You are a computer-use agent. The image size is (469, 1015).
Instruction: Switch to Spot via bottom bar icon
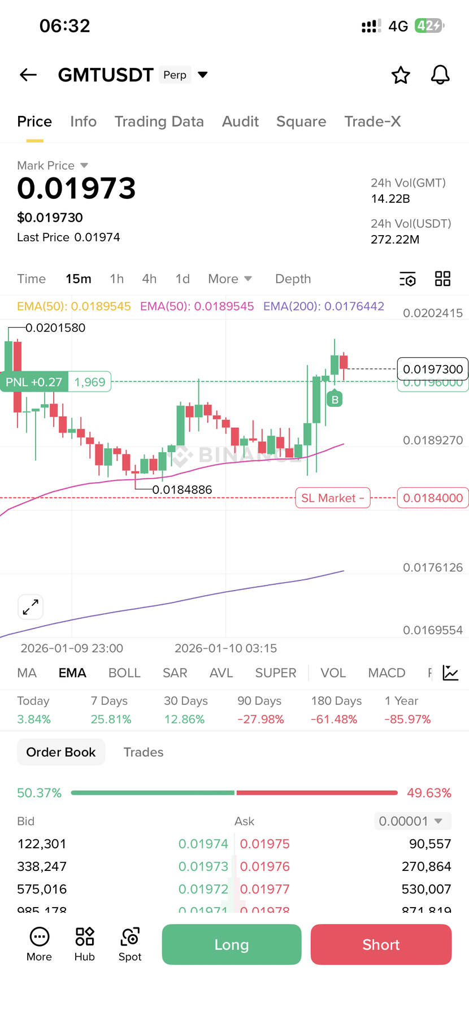click(x=130, y=944)
